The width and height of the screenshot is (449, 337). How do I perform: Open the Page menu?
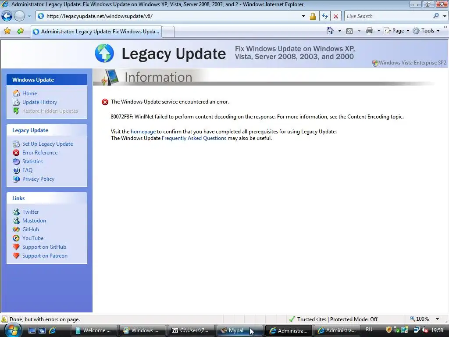[396, 31]
